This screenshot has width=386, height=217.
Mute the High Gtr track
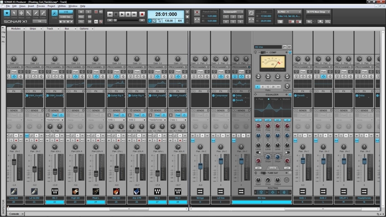68,140
